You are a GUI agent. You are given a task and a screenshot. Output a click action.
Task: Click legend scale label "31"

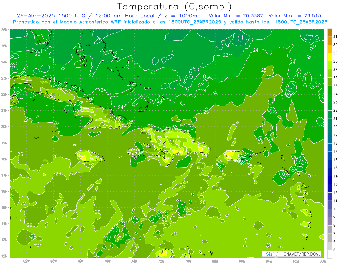[x=336, y=37]
